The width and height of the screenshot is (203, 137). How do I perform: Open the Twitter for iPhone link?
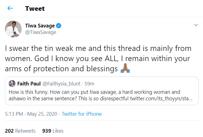82,114
